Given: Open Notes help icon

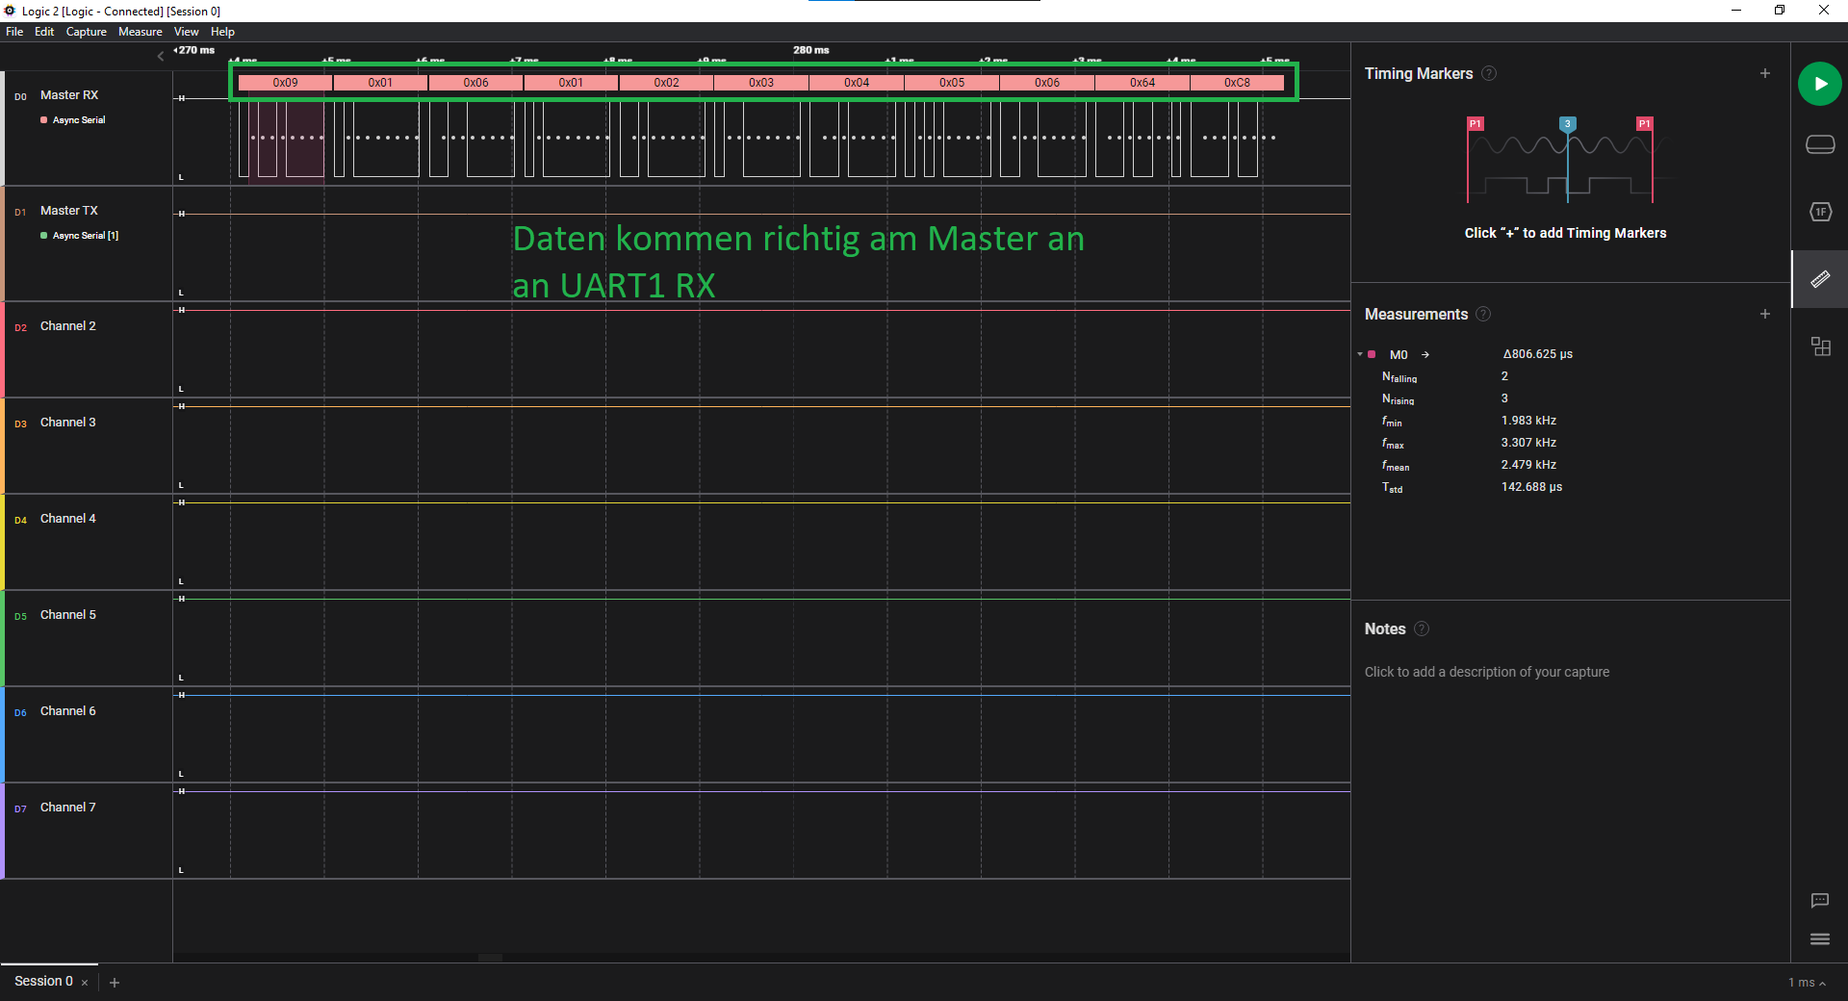Looking at the screenshot, I should 1422,629.
